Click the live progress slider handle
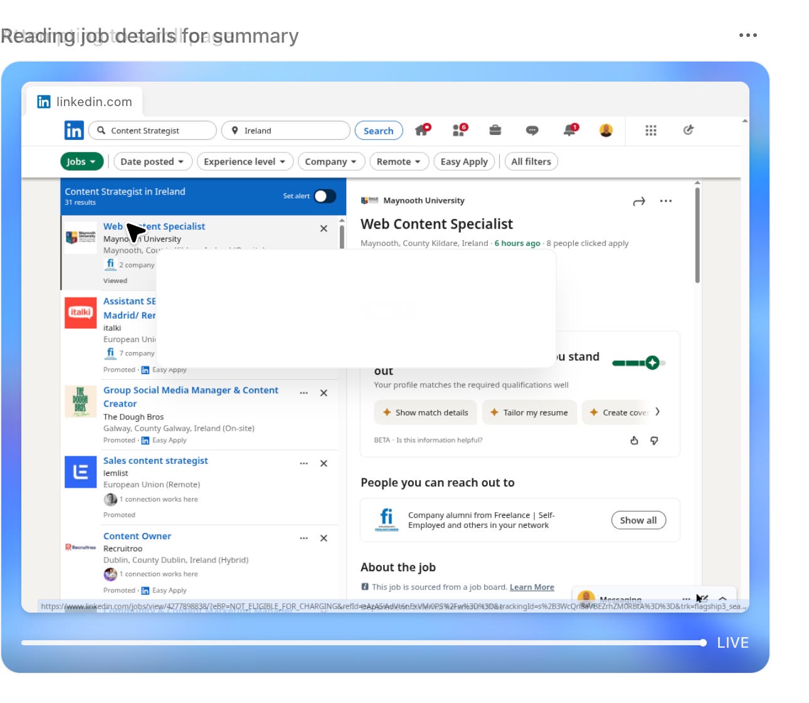 click(703, 642)
